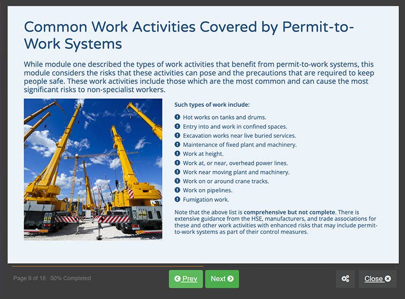Close the course with Close link
The height and width of the screenshot is (299, 405).
(377, 279)
